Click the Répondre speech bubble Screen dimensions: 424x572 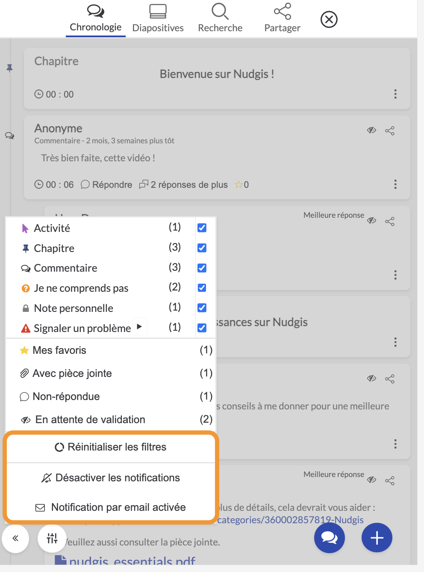pos(106,184)
